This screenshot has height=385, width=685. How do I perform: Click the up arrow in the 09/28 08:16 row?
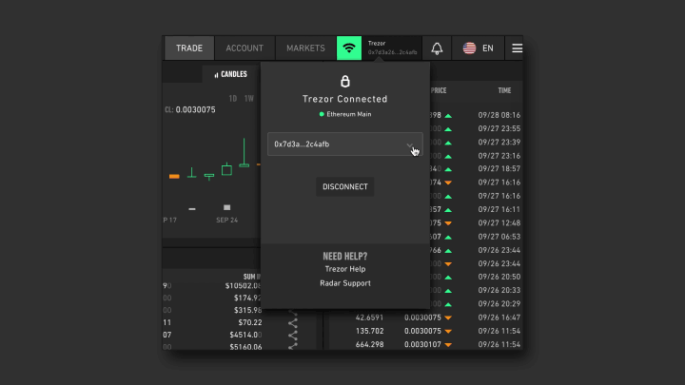click(448, 116)
